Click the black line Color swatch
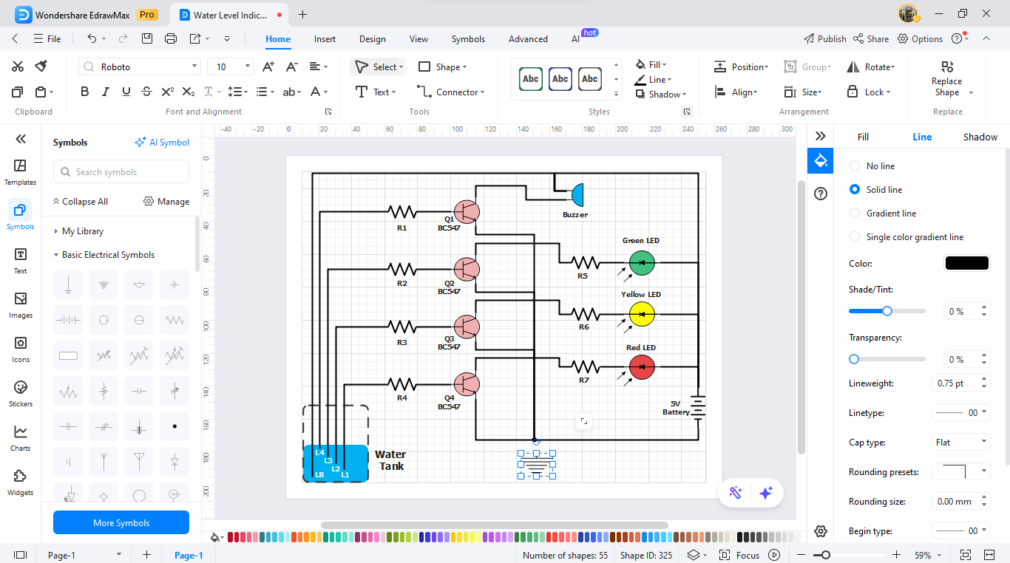1010x563 pixels. (x=967, y=264)
